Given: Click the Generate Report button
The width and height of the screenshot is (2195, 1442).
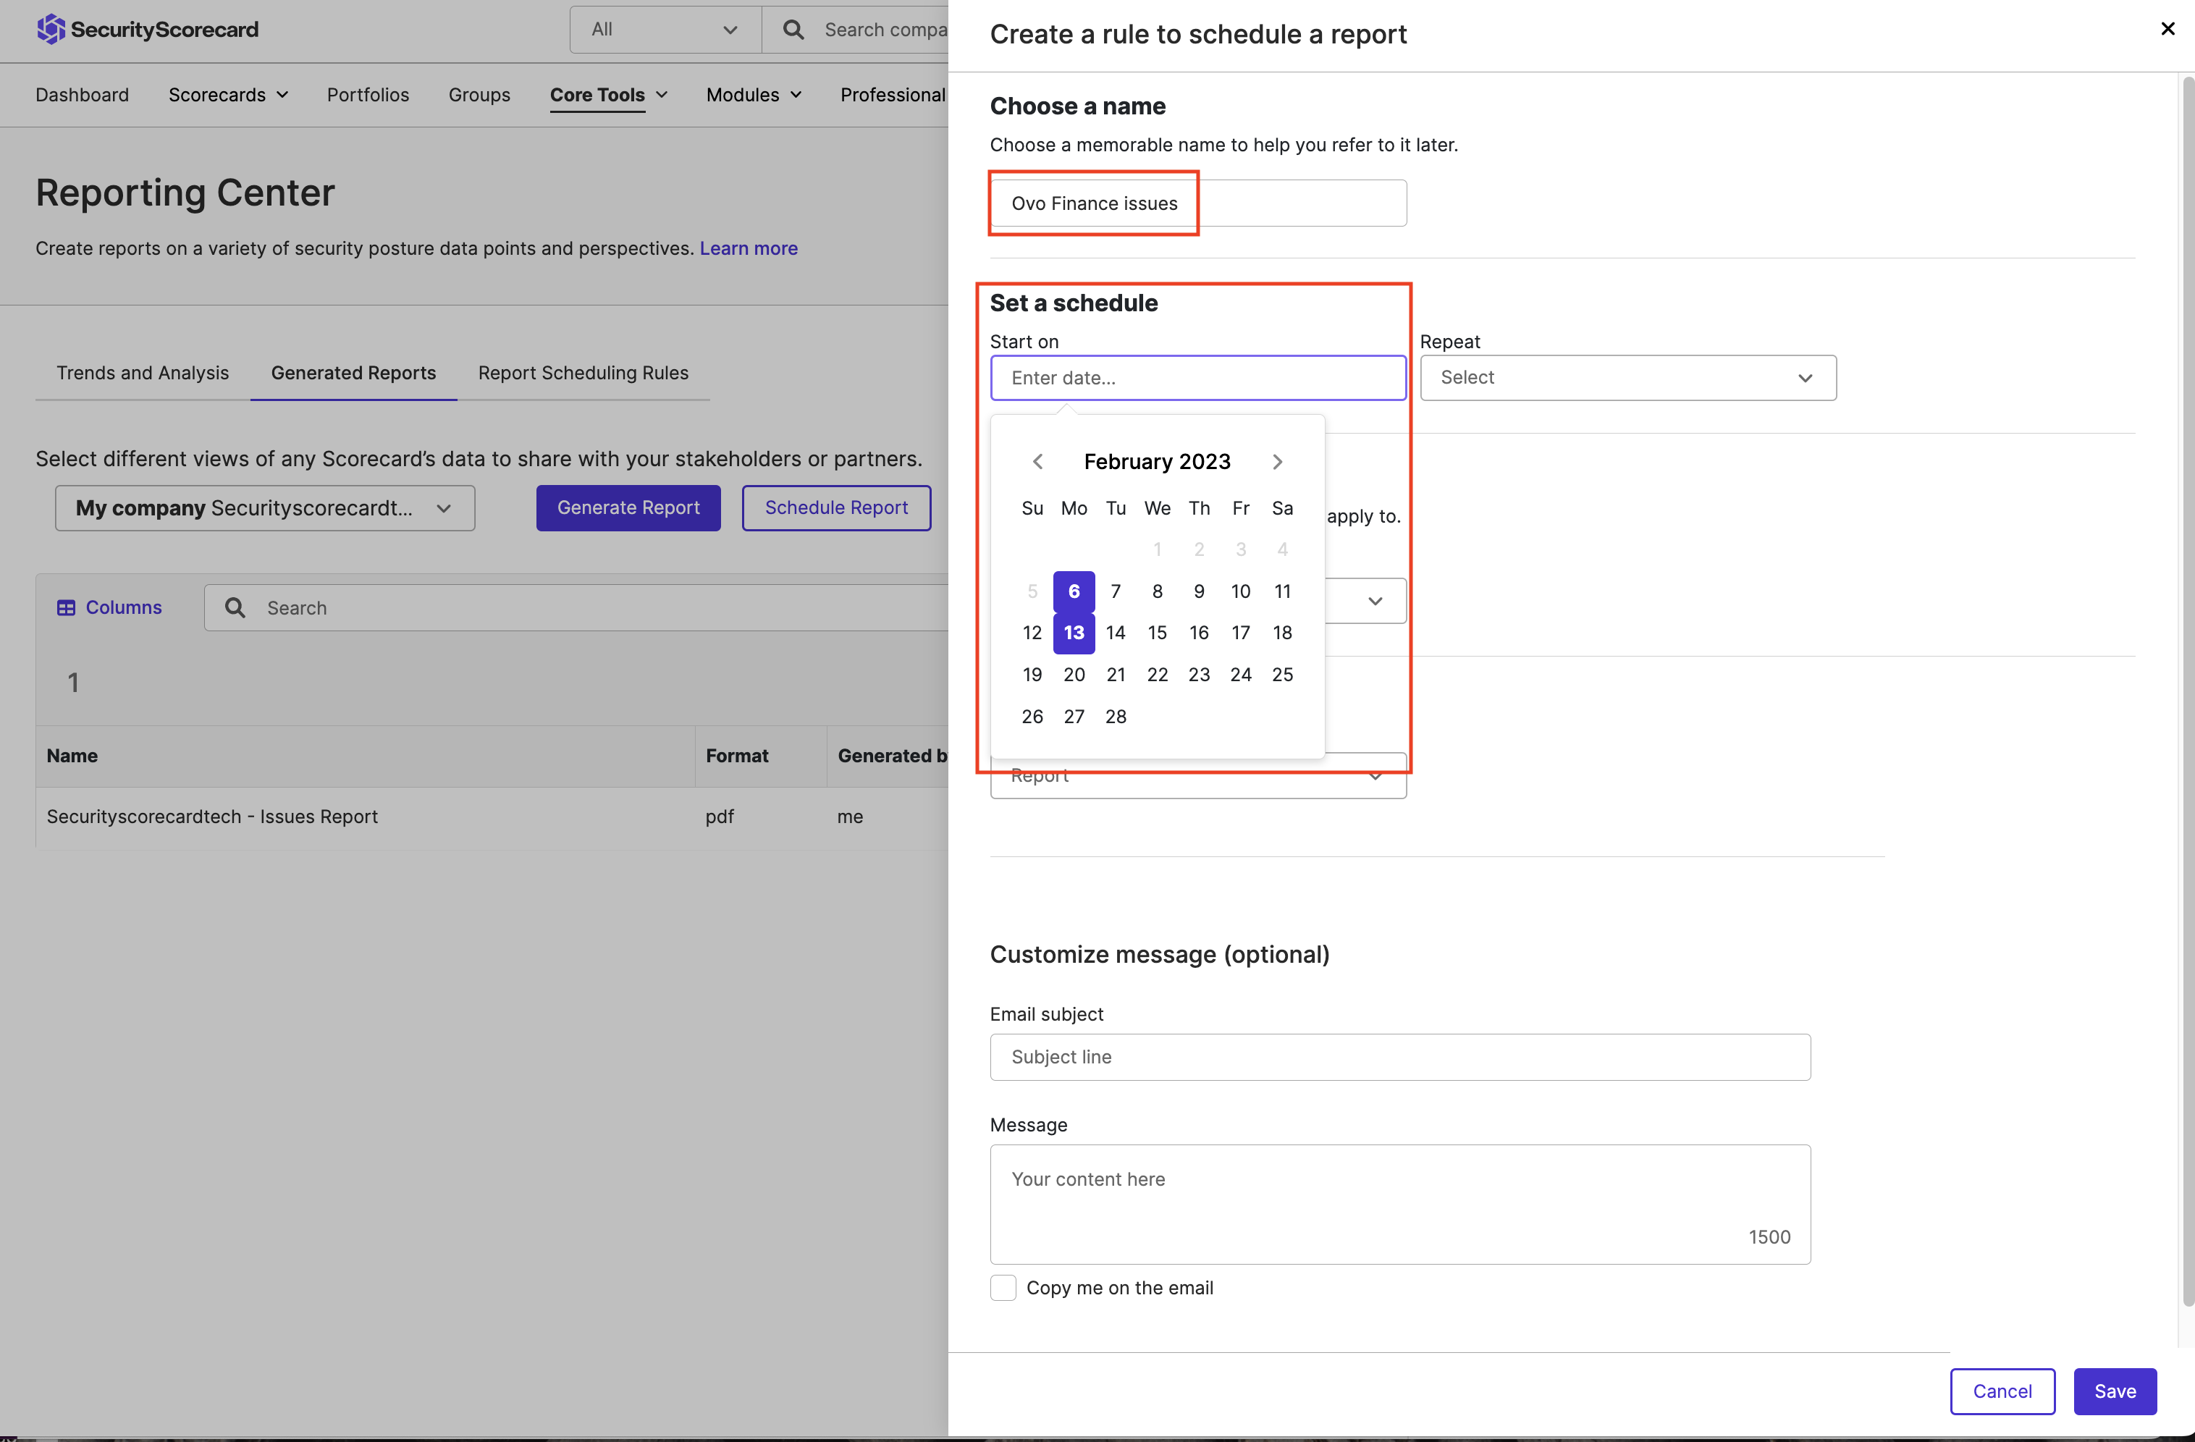Looking at the screenshot, I should tap(628, 508).
